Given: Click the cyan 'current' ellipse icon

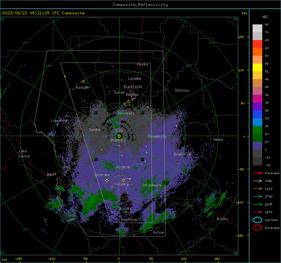Looking at the screenshot, I should coord(257,220).
